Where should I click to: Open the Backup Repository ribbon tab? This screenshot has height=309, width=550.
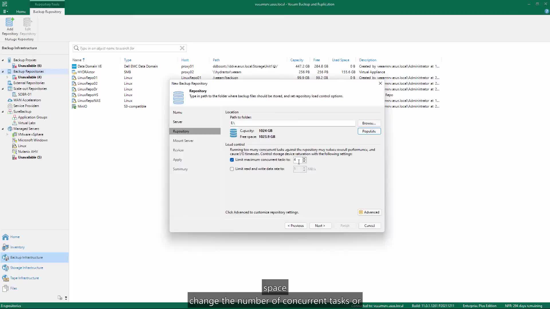47,12
